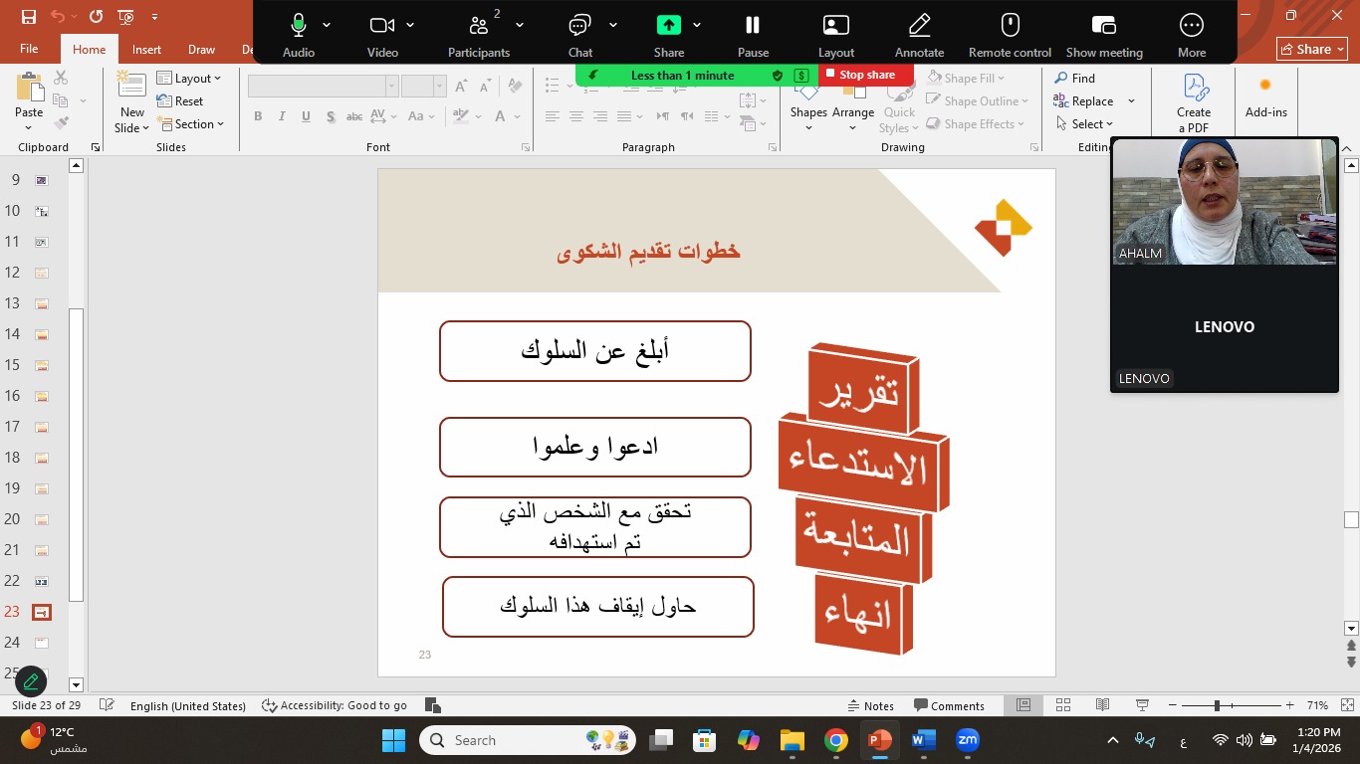Image resolution: width=1360 pixels, height=764 pixels.
Task: Click the Zoom Annotate pencil icon
Action: (919, 27)
